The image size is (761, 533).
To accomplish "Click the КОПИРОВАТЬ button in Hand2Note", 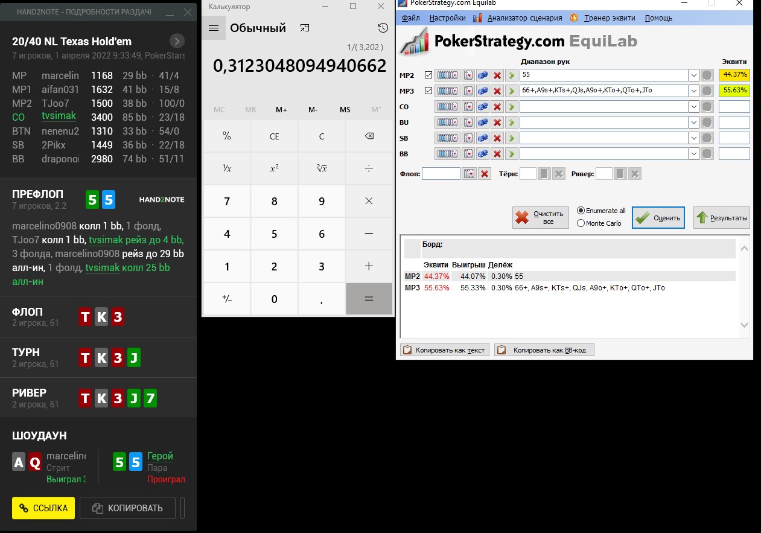I will click(127, 508).
